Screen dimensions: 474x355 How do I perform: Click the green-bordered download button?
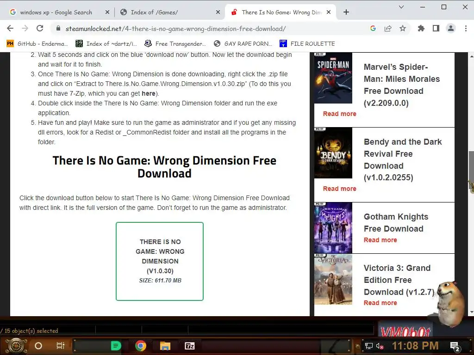click(x=160, y=262)
